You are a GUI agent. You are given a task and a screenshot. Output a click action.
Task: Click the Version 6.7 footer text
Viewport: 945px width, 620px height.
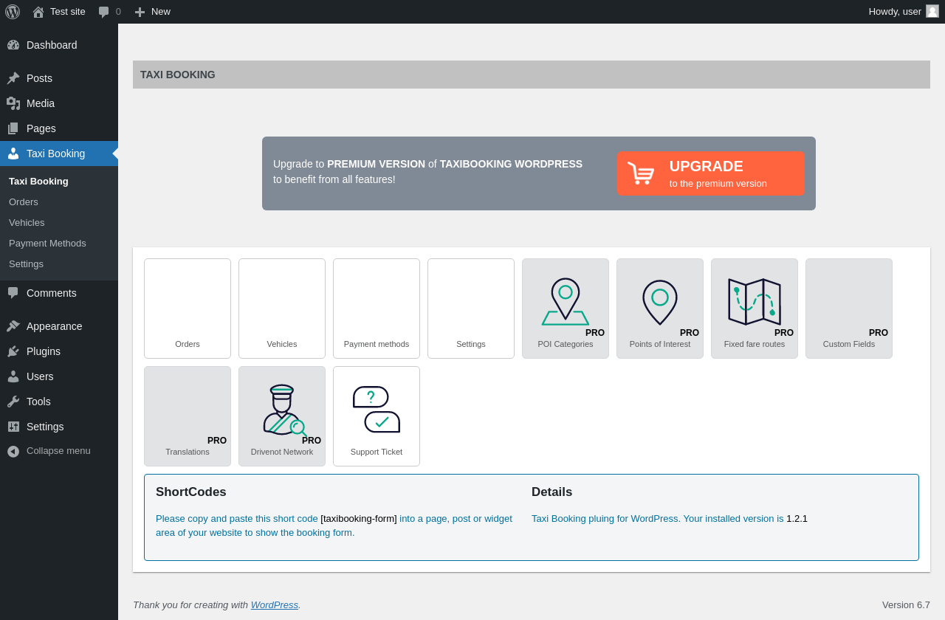[x=906, y=604]
